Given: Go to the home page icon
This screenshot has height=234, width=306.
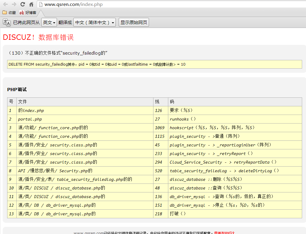Looking at the screenshot, I should tap(31, 4).
